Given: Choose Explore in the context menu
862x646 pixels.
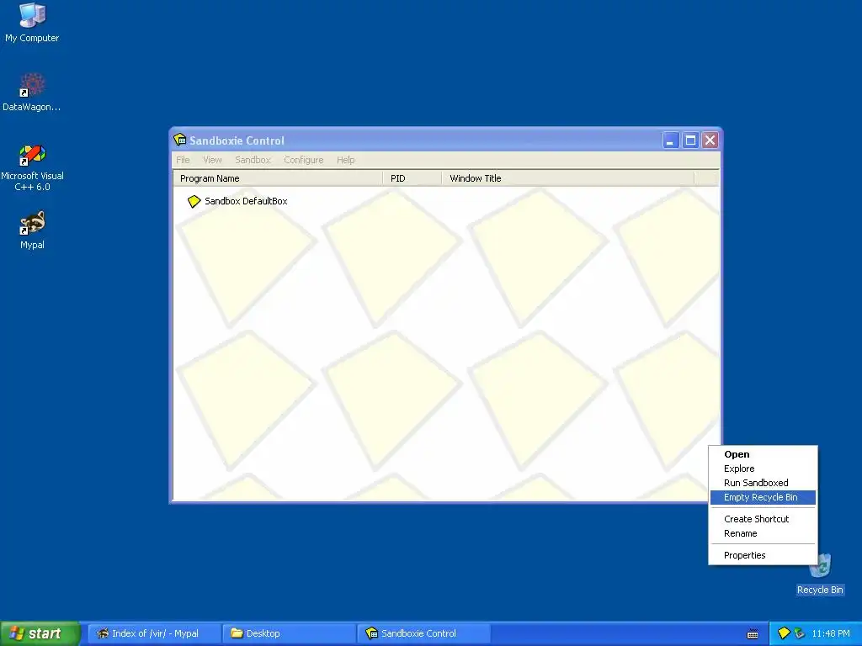Looking at the screenshot, I should click(763, 469).
